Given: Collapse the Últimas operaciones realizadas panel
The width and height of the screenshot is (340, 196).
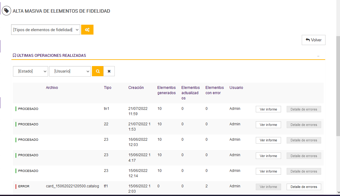Looking at the screenshot, I should (318, 56).
